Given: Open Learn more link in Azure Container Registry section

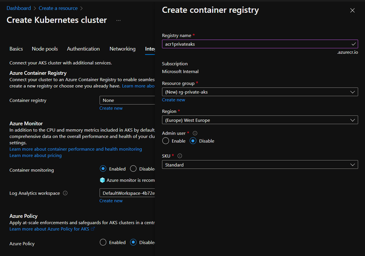Looking at the screenshot, I should click(138, 86).
